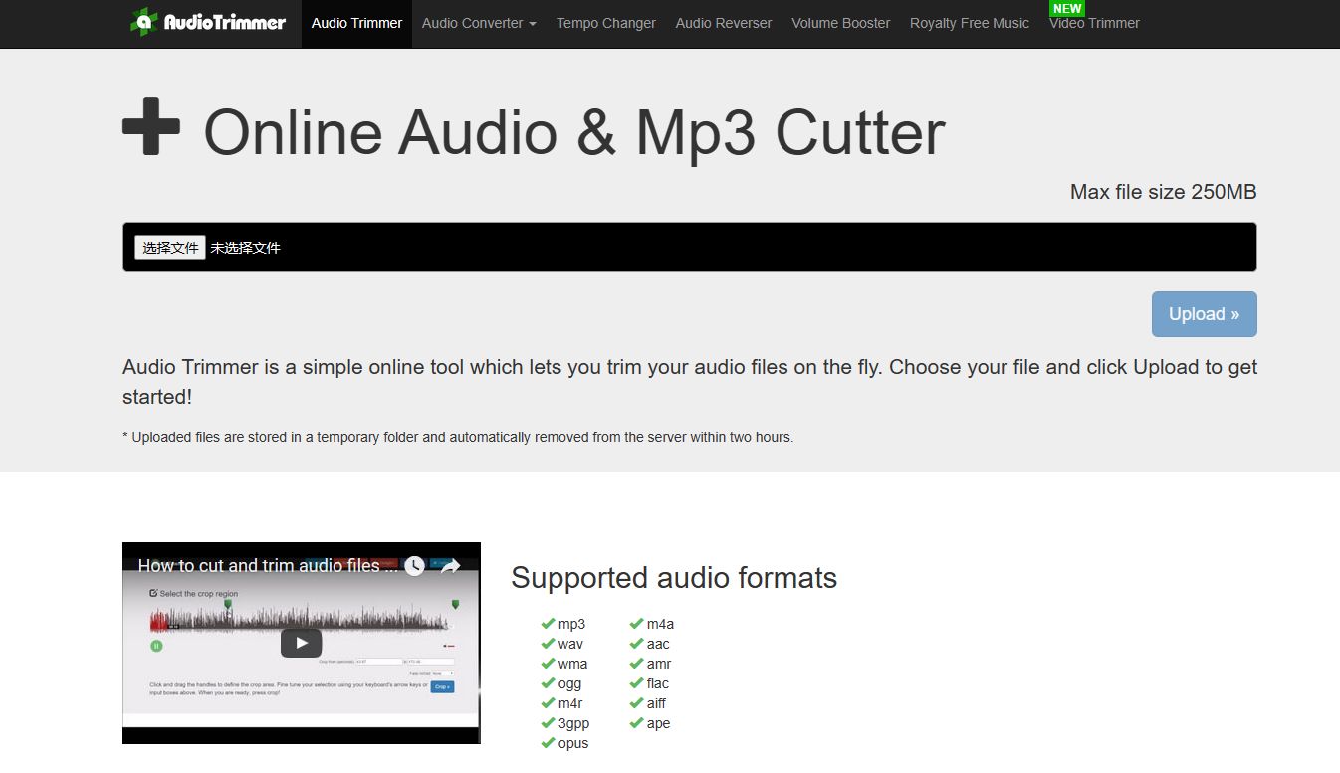
Task: Play the how-to video
Action: pyautogui.click(x=301, y=643)
